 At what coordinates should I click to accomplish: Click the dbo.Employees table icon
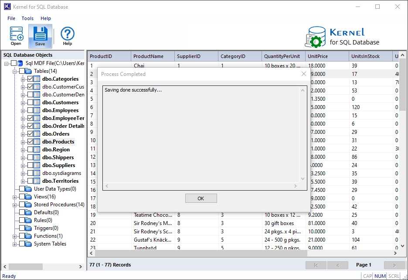[x=37, y=110]
